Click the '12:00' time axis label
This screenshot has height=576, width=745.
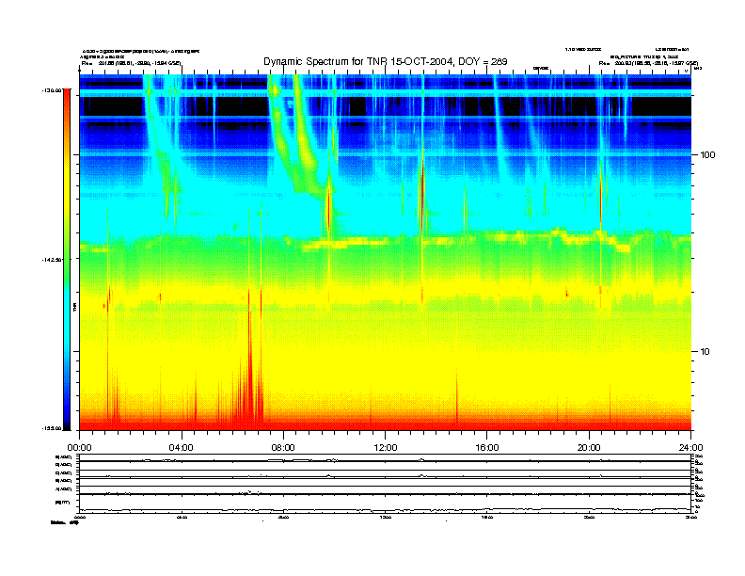coord(386,448)
